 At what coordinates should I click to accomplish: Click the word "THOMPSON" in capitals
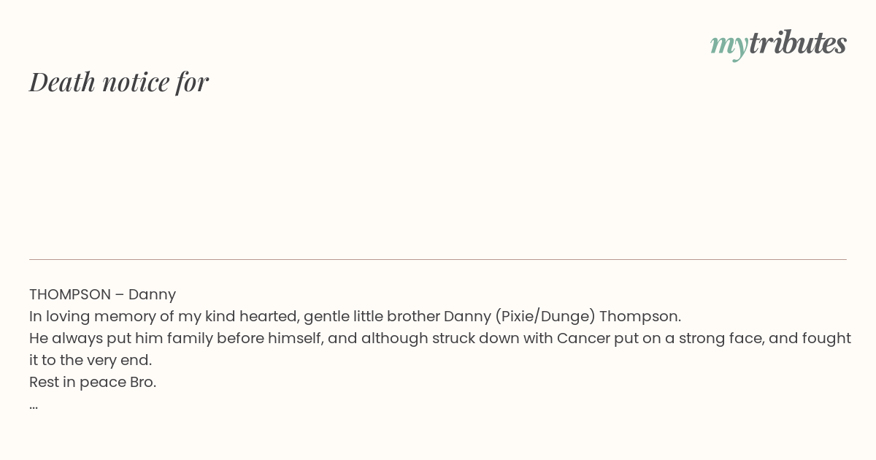pyautogui.click(x=70, y=294)
